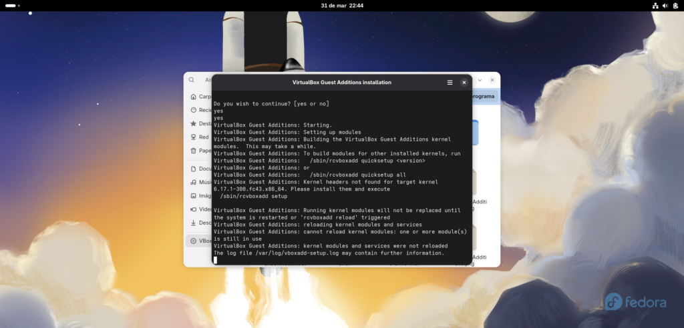Open Documentos in the Files sidebar
Image resolution: width=684 pixels, height=328 pixels.
point(200,169)
